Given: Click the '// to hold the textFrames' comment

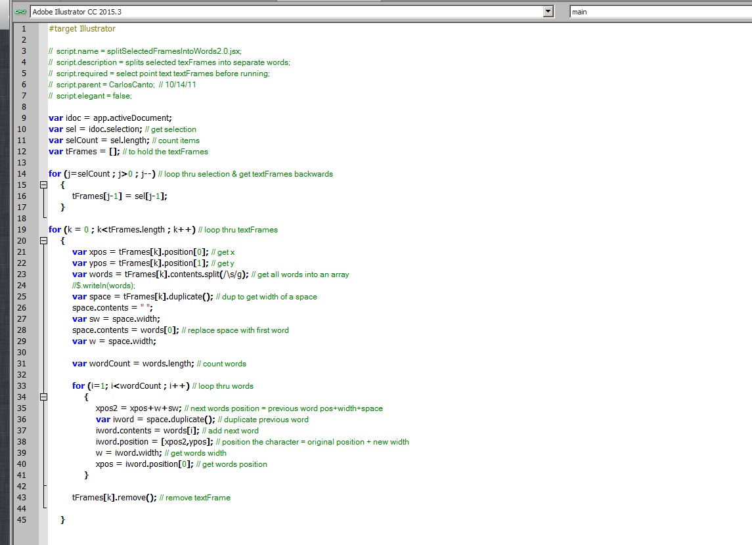Looking at the screenshot, I should pos(166,152).
